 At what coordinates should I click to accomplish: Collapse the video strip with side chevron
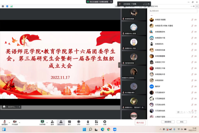tap(119, 65)
